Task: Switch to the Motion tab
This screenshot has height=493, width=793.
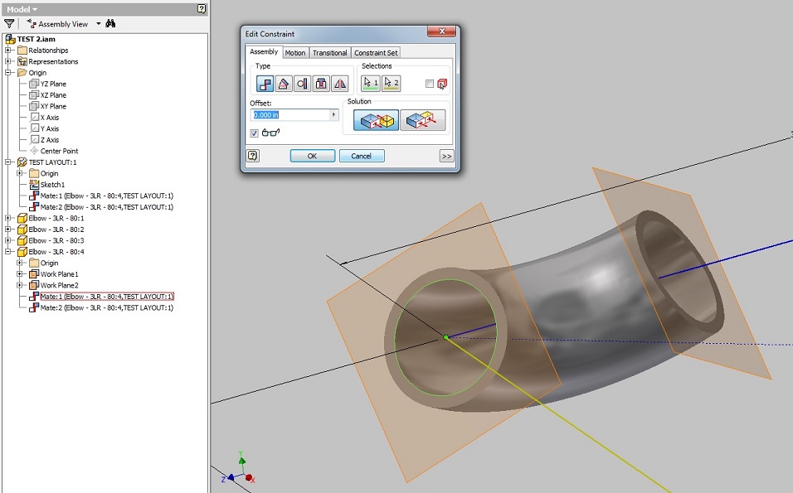Action: [x=295, y=51]
